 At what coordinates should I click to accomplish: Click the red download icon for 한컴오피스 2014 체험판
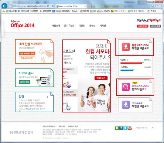(126, 47)
